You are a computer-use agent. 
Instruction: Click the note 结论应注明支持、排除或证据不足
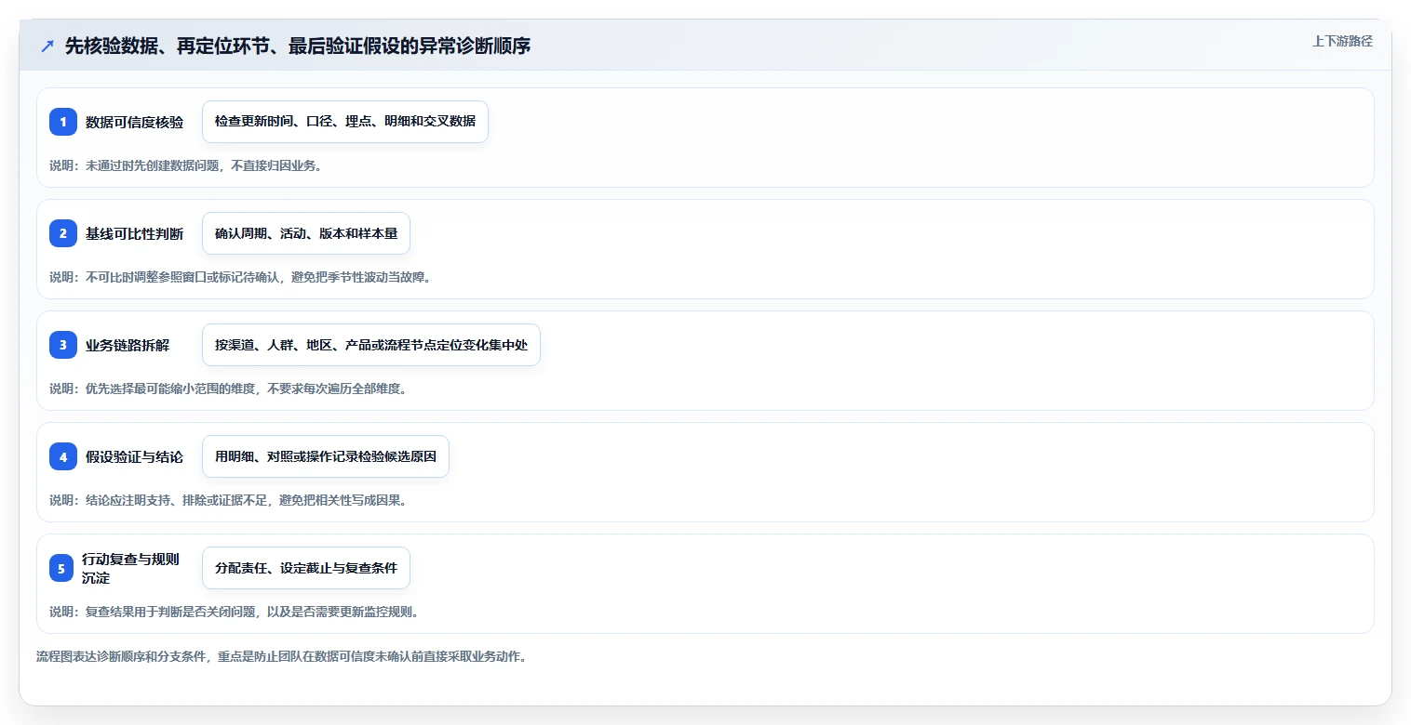pos(228,500)
